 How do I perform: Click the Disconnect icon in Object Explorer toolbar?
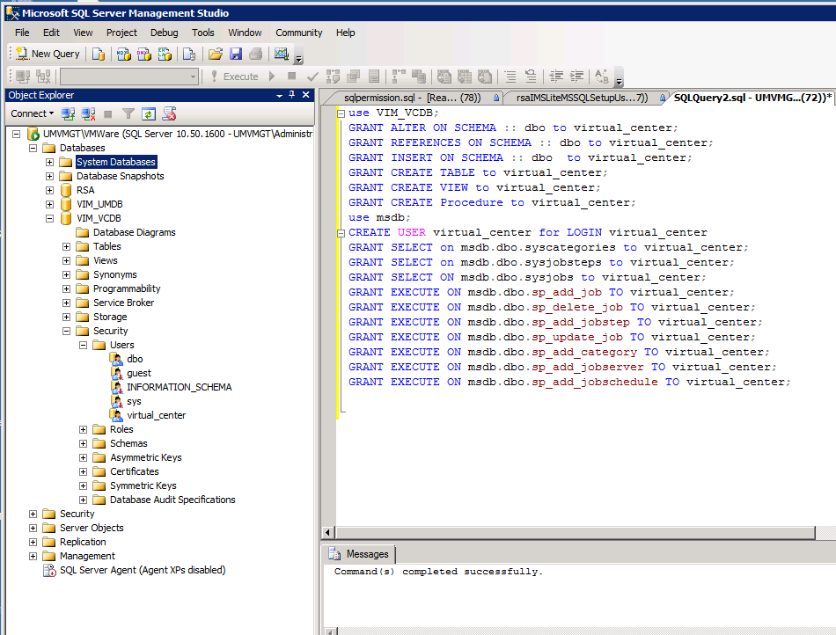88,113
